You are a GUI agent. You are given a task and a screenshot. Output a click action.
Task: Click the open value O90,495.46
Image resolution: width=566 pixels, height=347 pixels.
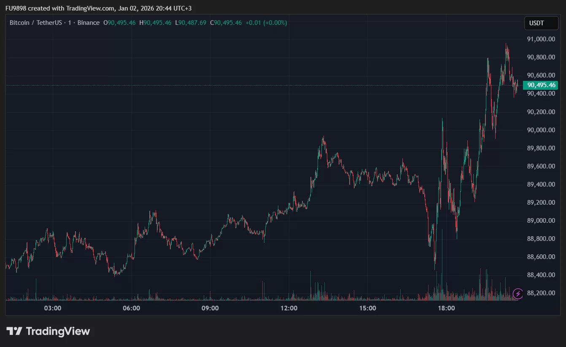(119, 23)
